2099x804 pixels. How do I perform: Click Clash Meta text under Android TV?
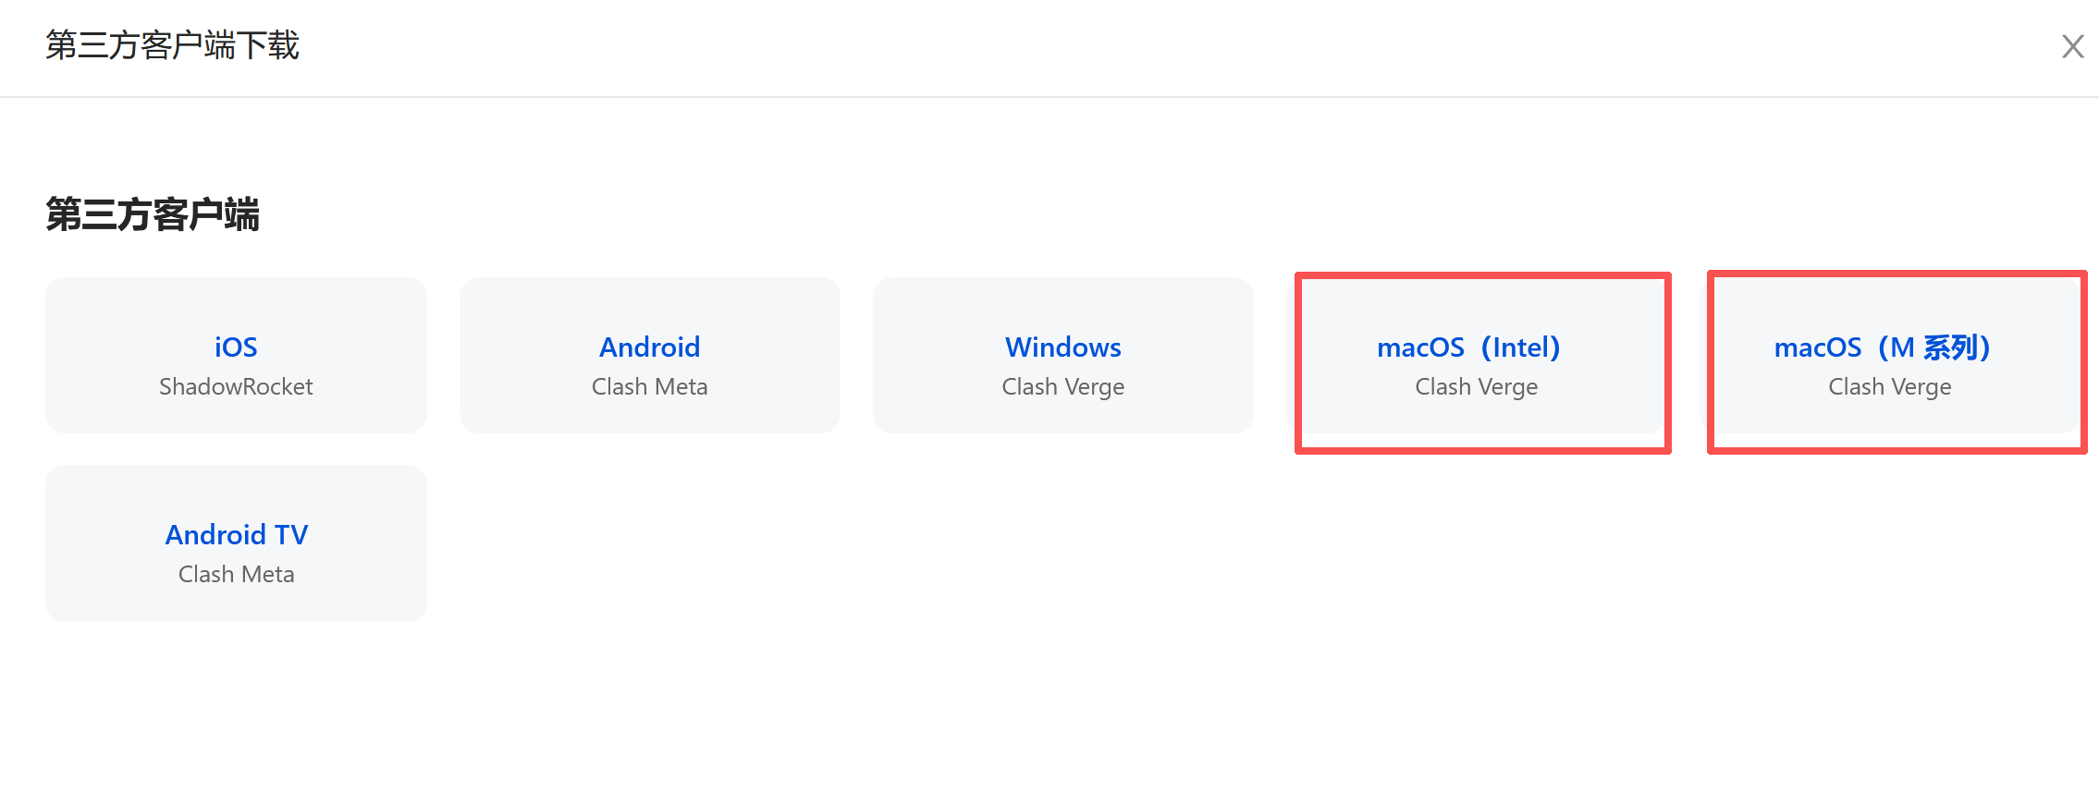pyautogui.click(x=236, y=574)
